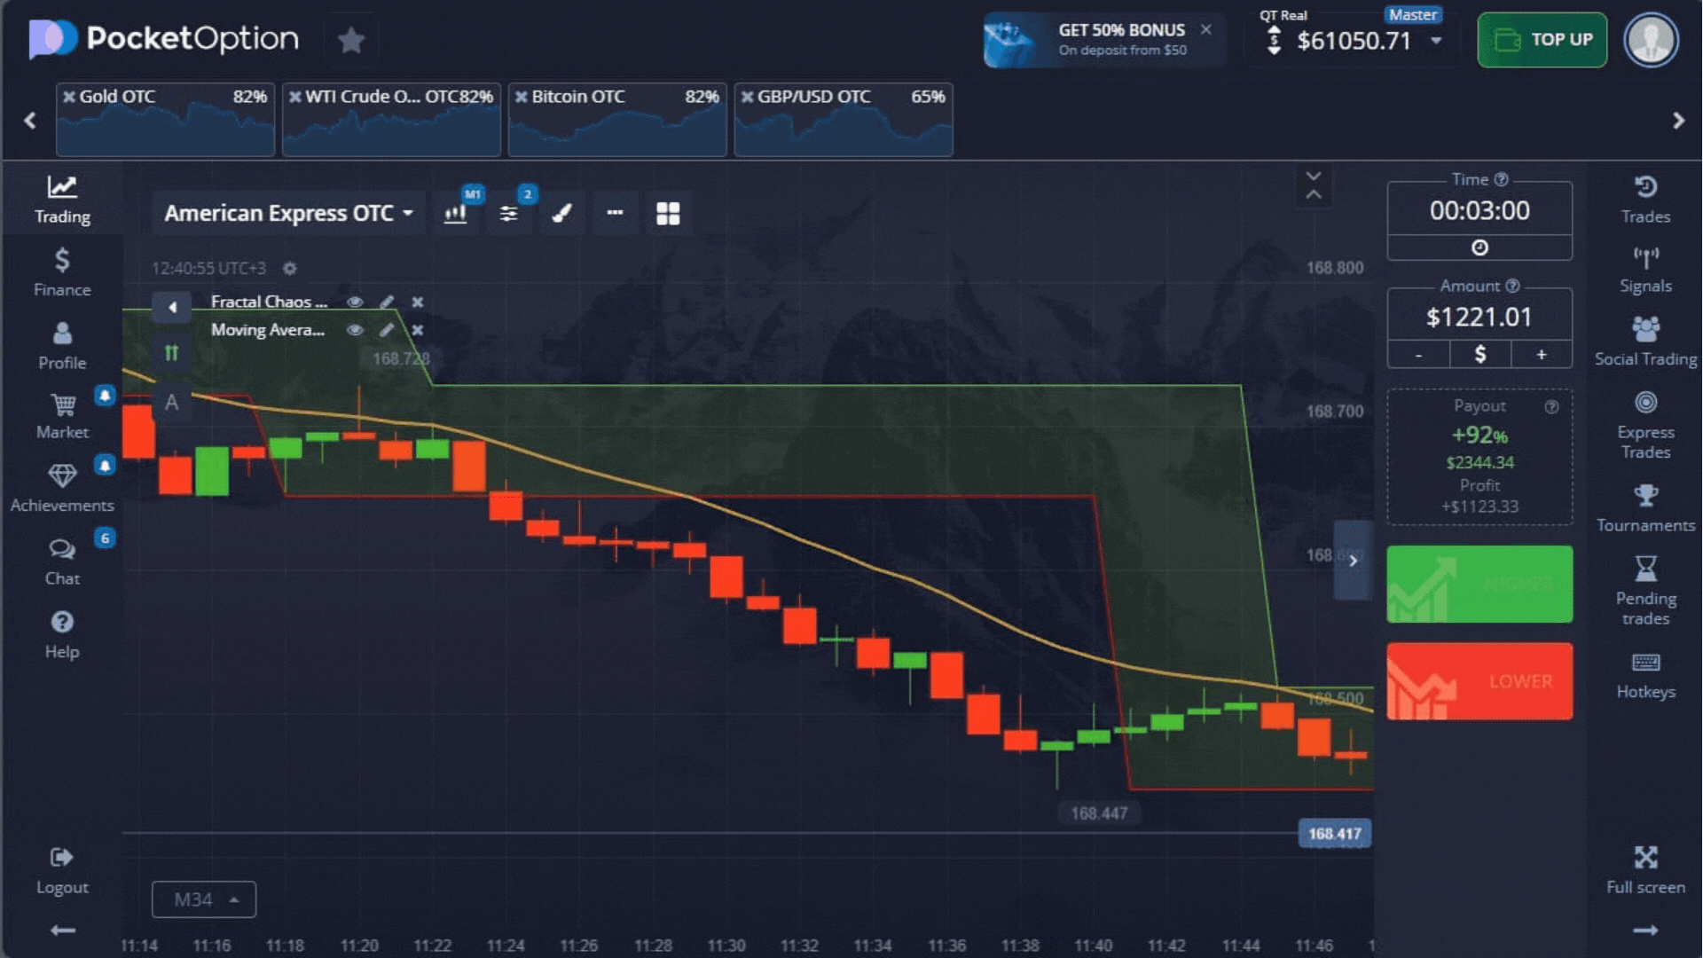Open multi-chart grid layout icon
This screenshot has height=958, width=1703.
(x=667, y=214)
